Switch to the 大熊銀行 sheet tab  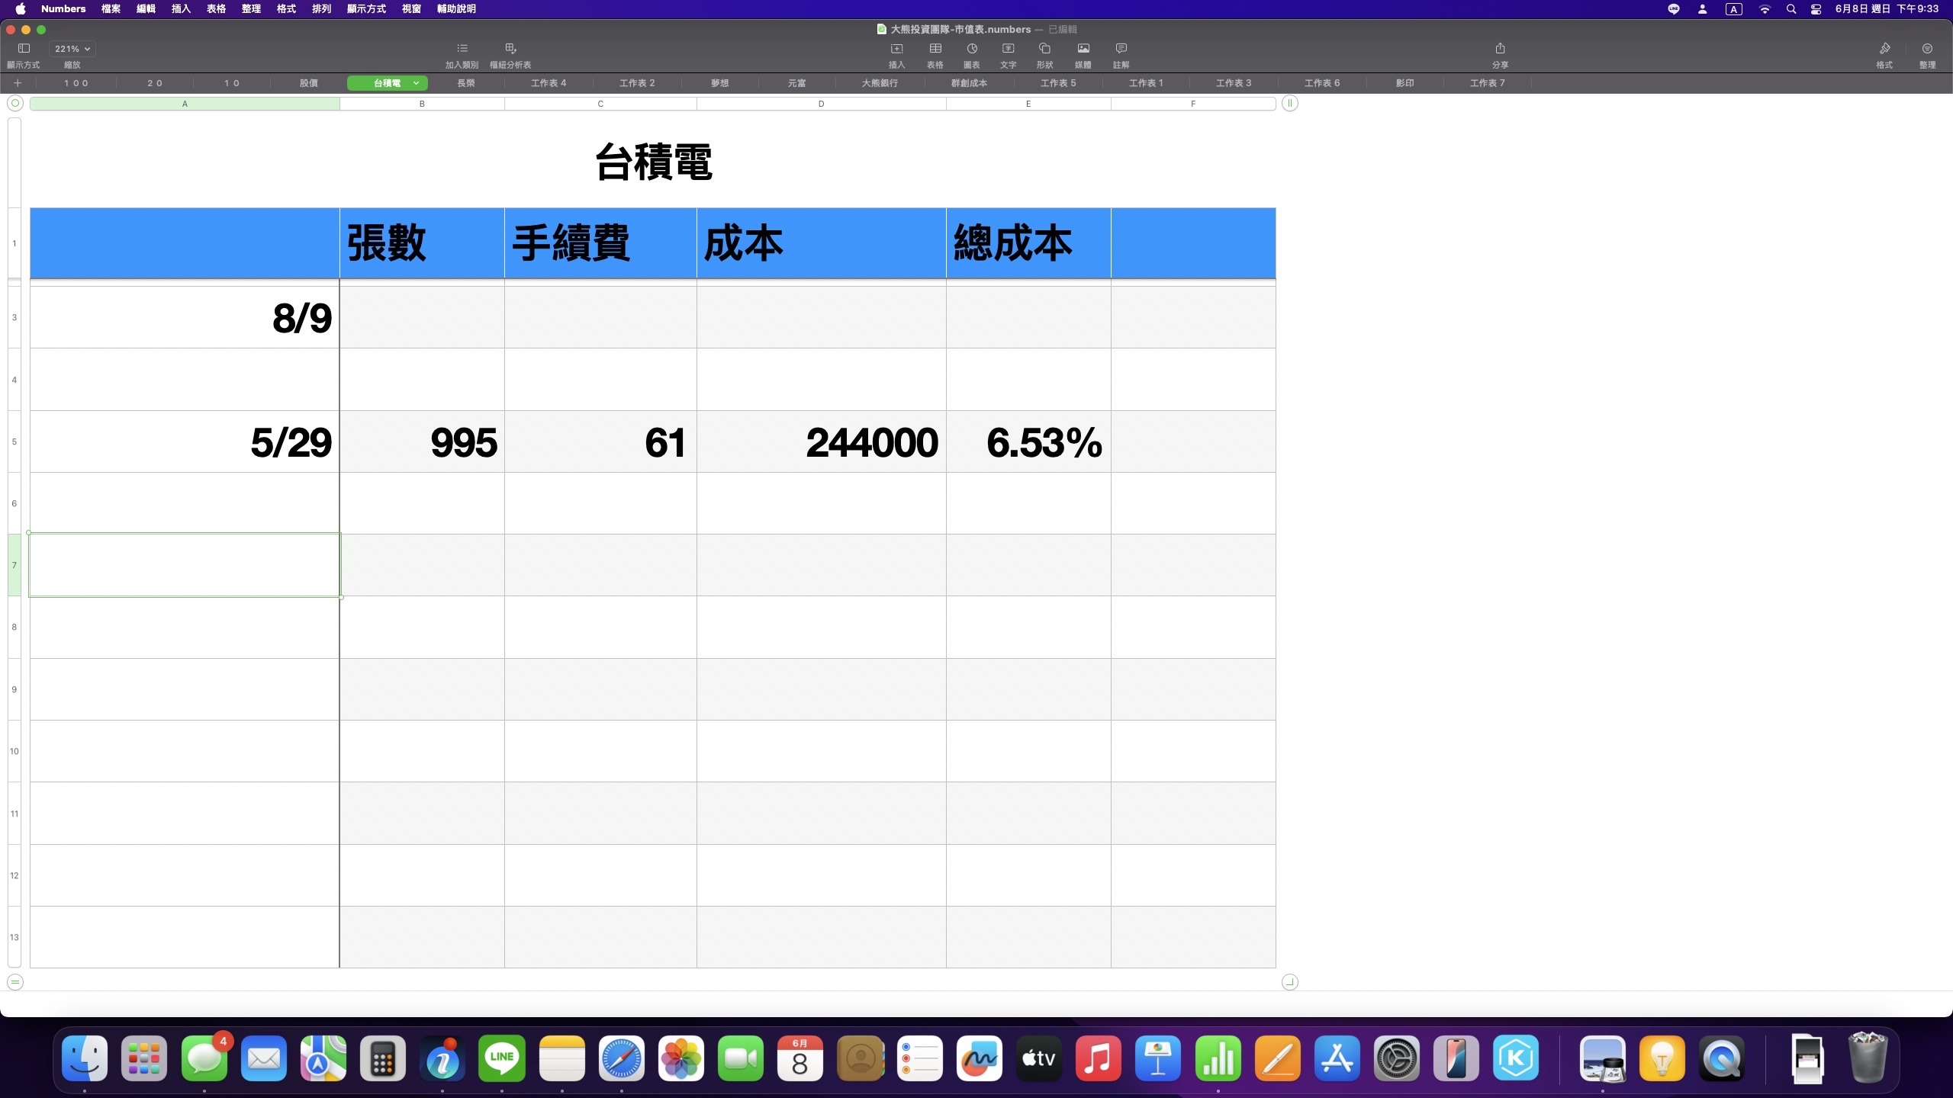(x=880, y=82)
